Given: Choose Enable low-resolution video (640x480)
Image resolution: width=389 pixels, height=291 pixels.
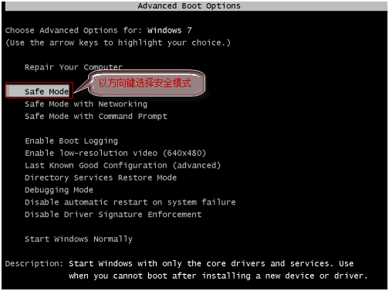Looking at the screenshot, I should tap(116, 154).
